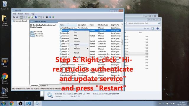Choose Refresh from the context menu
This screenshot has height=106, width=189.
pos(79,53)
